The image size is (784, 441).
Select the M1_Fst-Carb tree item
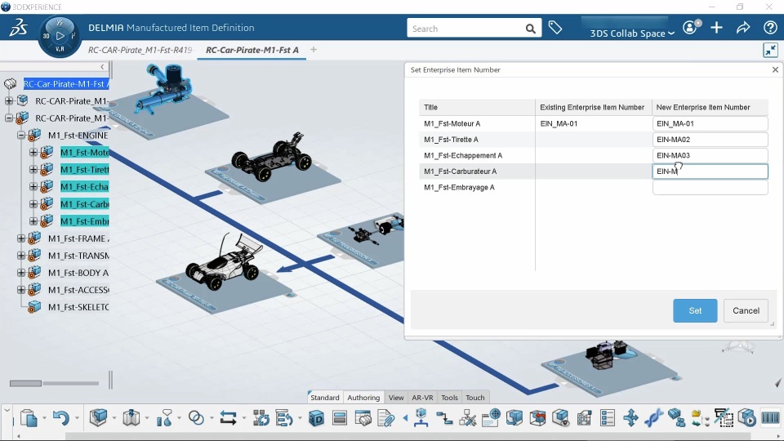[x=84, y=204]
